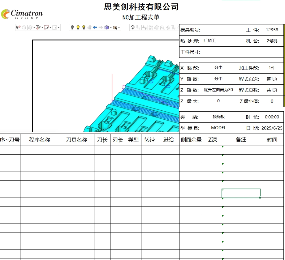
Task: Select the 锁码板 clamping cell
Action: (218, 117)
